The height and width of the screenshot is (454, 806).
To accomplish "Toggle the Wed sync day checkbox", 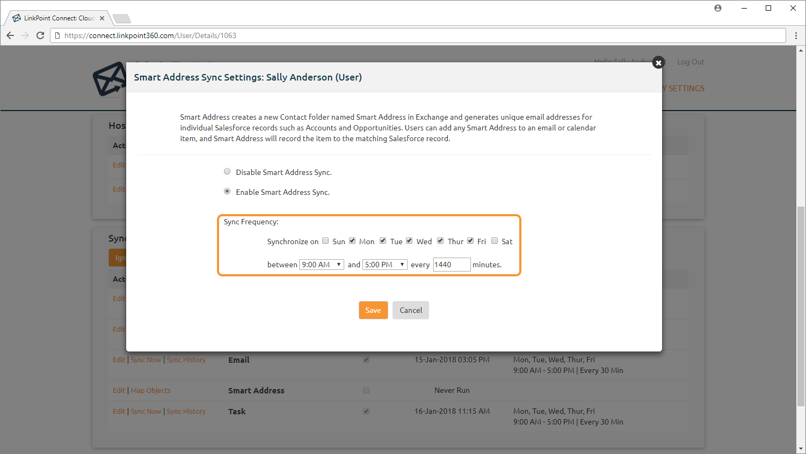I will 409,240.
